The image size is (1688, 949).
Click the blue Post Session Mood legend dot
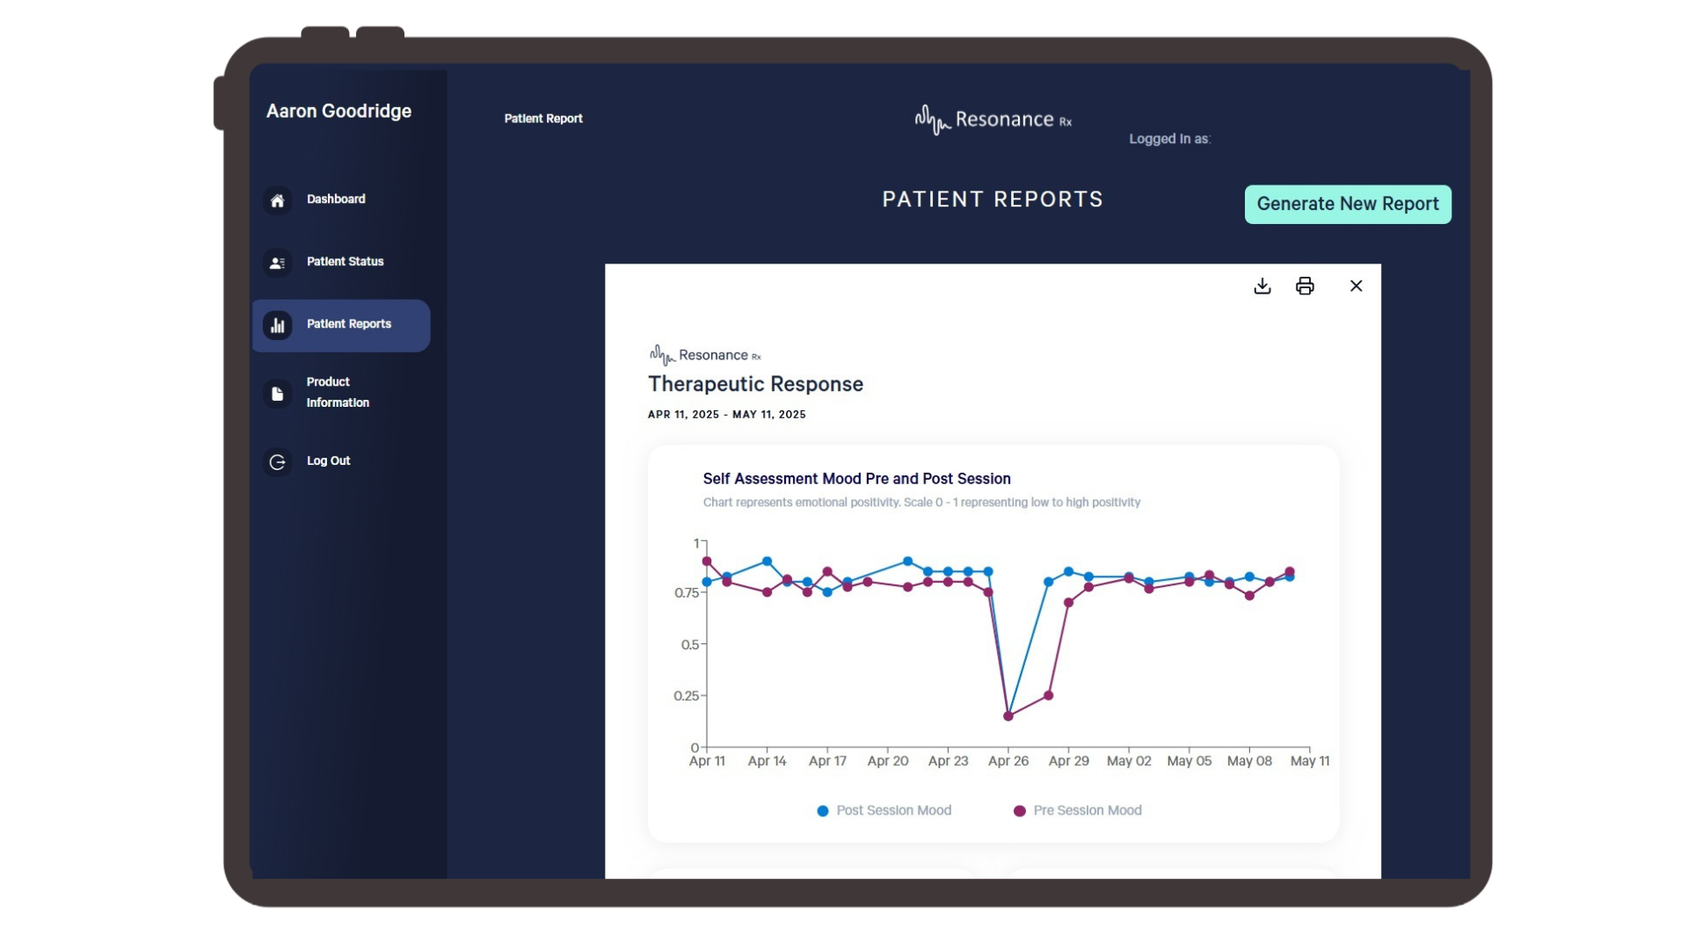pos(823,811)
